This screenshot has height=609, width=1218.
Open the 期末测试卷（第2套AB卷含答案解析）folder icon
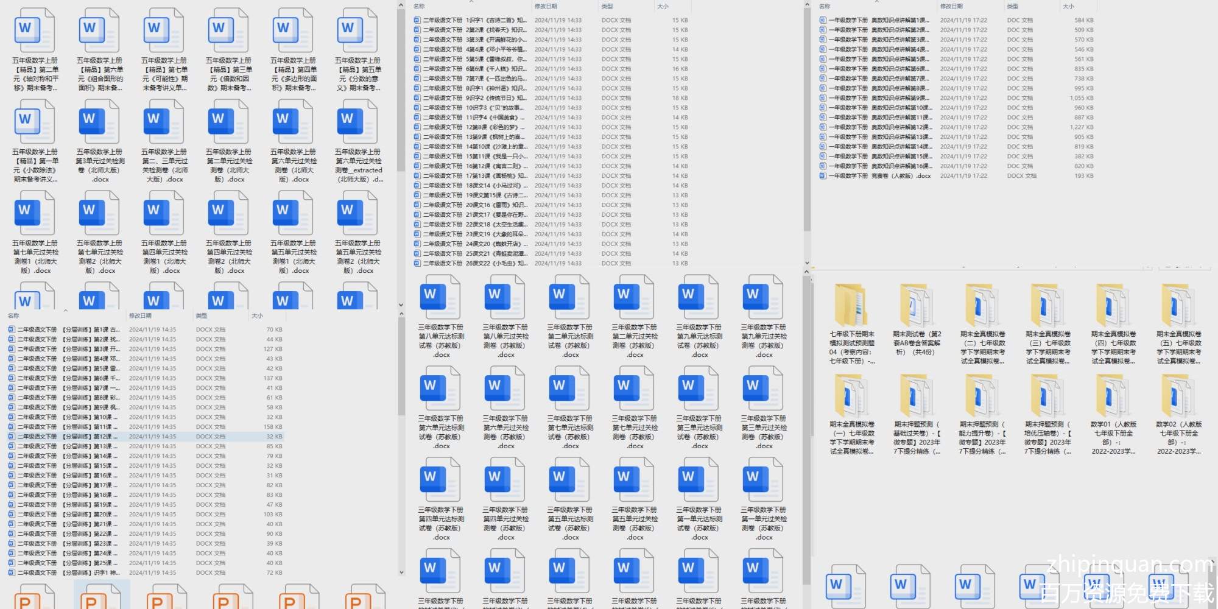[917, 306]
